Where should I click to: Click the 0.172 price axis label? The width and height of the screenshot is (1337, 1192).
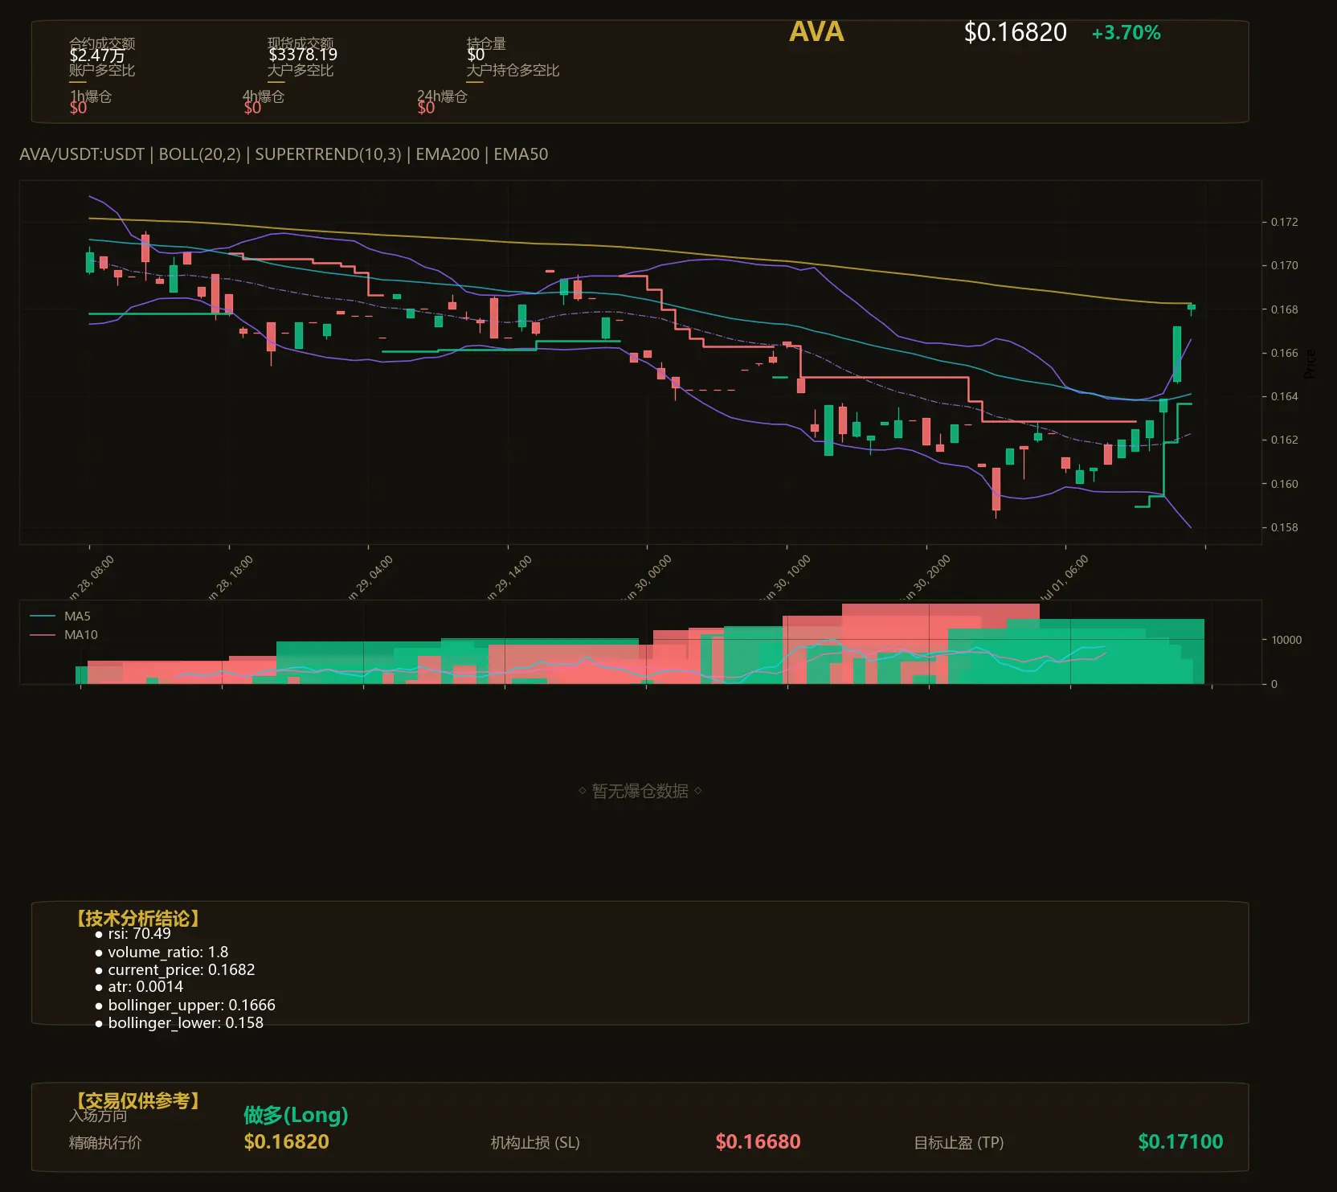click(1284, 222)
